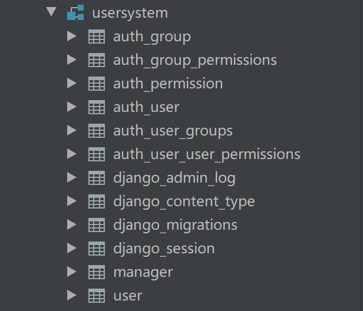Select the auth_group_permissions table name

(x=195, y=60)
